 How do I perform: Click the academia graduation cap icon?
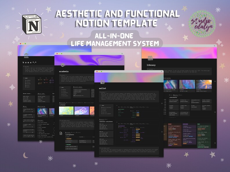(63, 65)
